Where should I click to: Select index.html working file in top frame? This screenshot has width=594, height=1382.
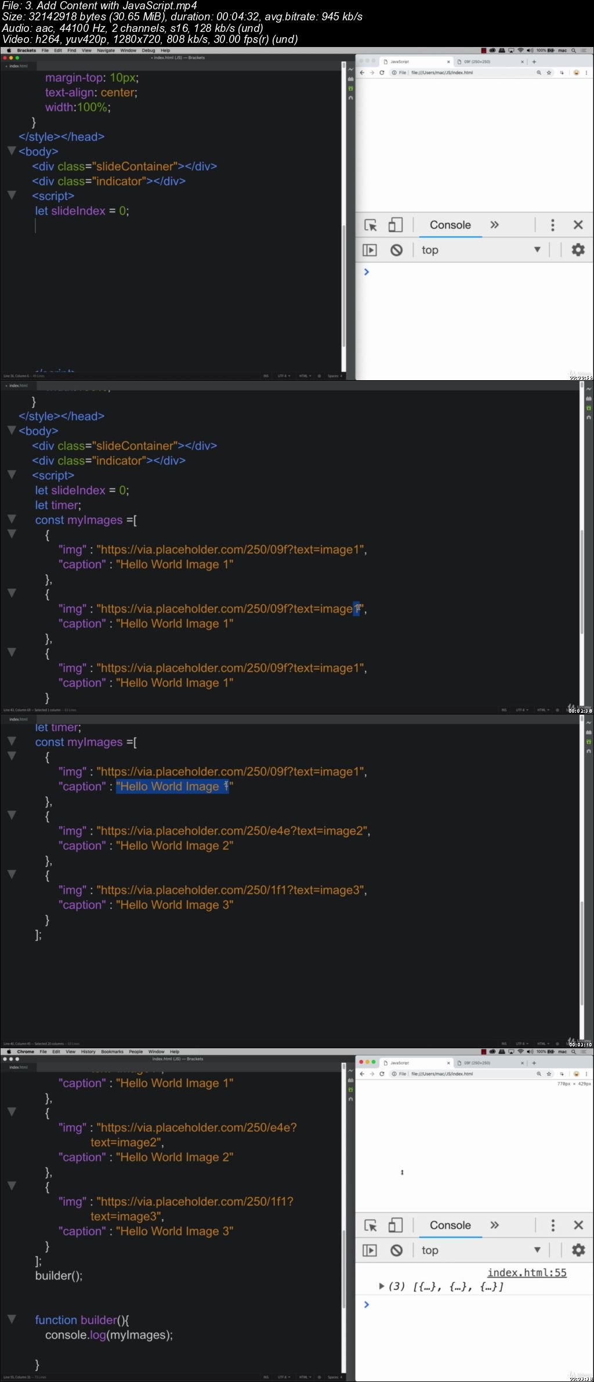click(x=18, y=66)
